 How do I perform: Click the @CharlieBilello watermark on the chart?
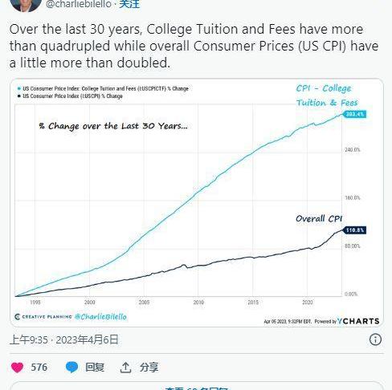[x=100, y=317]
